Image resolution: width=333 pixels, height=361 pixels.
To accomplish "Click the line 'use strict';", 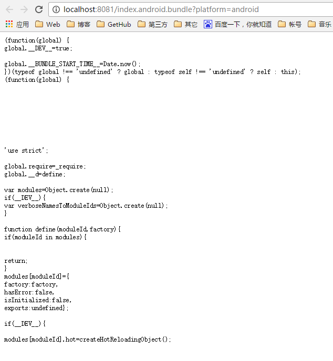I will (x=26, y=151).
